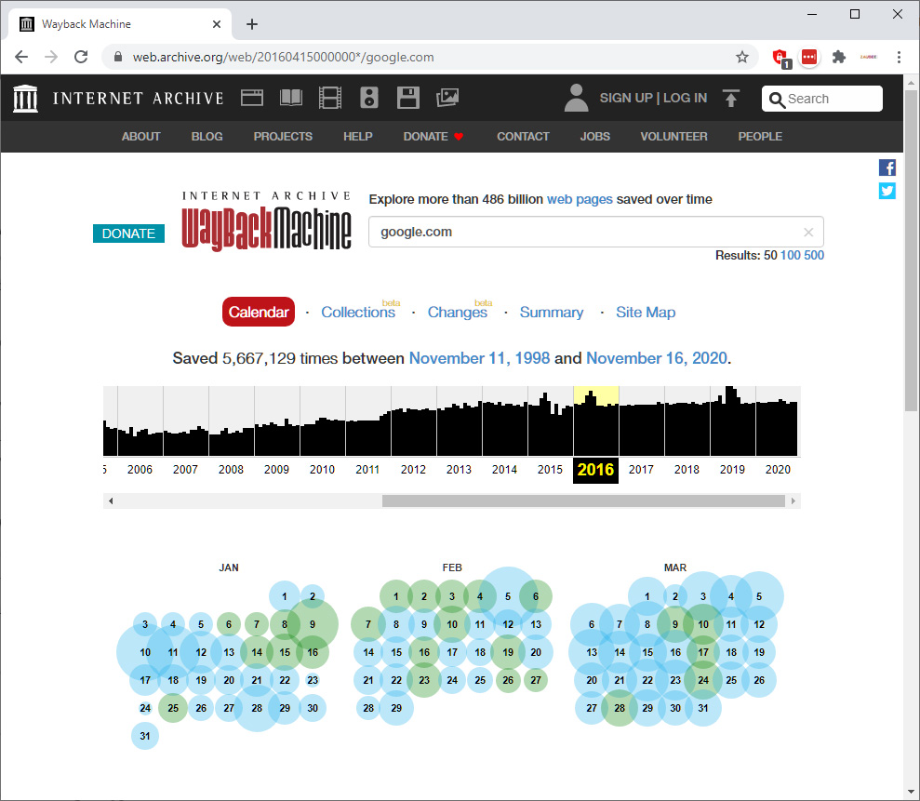920x801 pixels.
Task: Open the Site Map tab
Action: tap(646, 313)
